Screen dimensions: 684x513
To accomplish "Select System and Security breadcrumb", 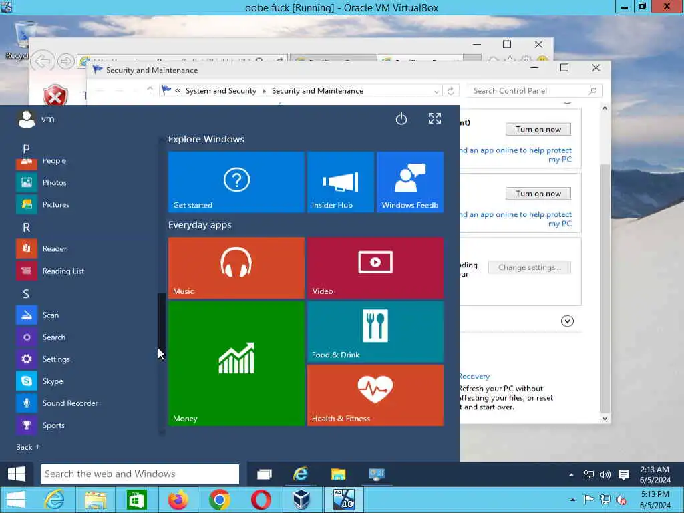I will pos(220,91).
